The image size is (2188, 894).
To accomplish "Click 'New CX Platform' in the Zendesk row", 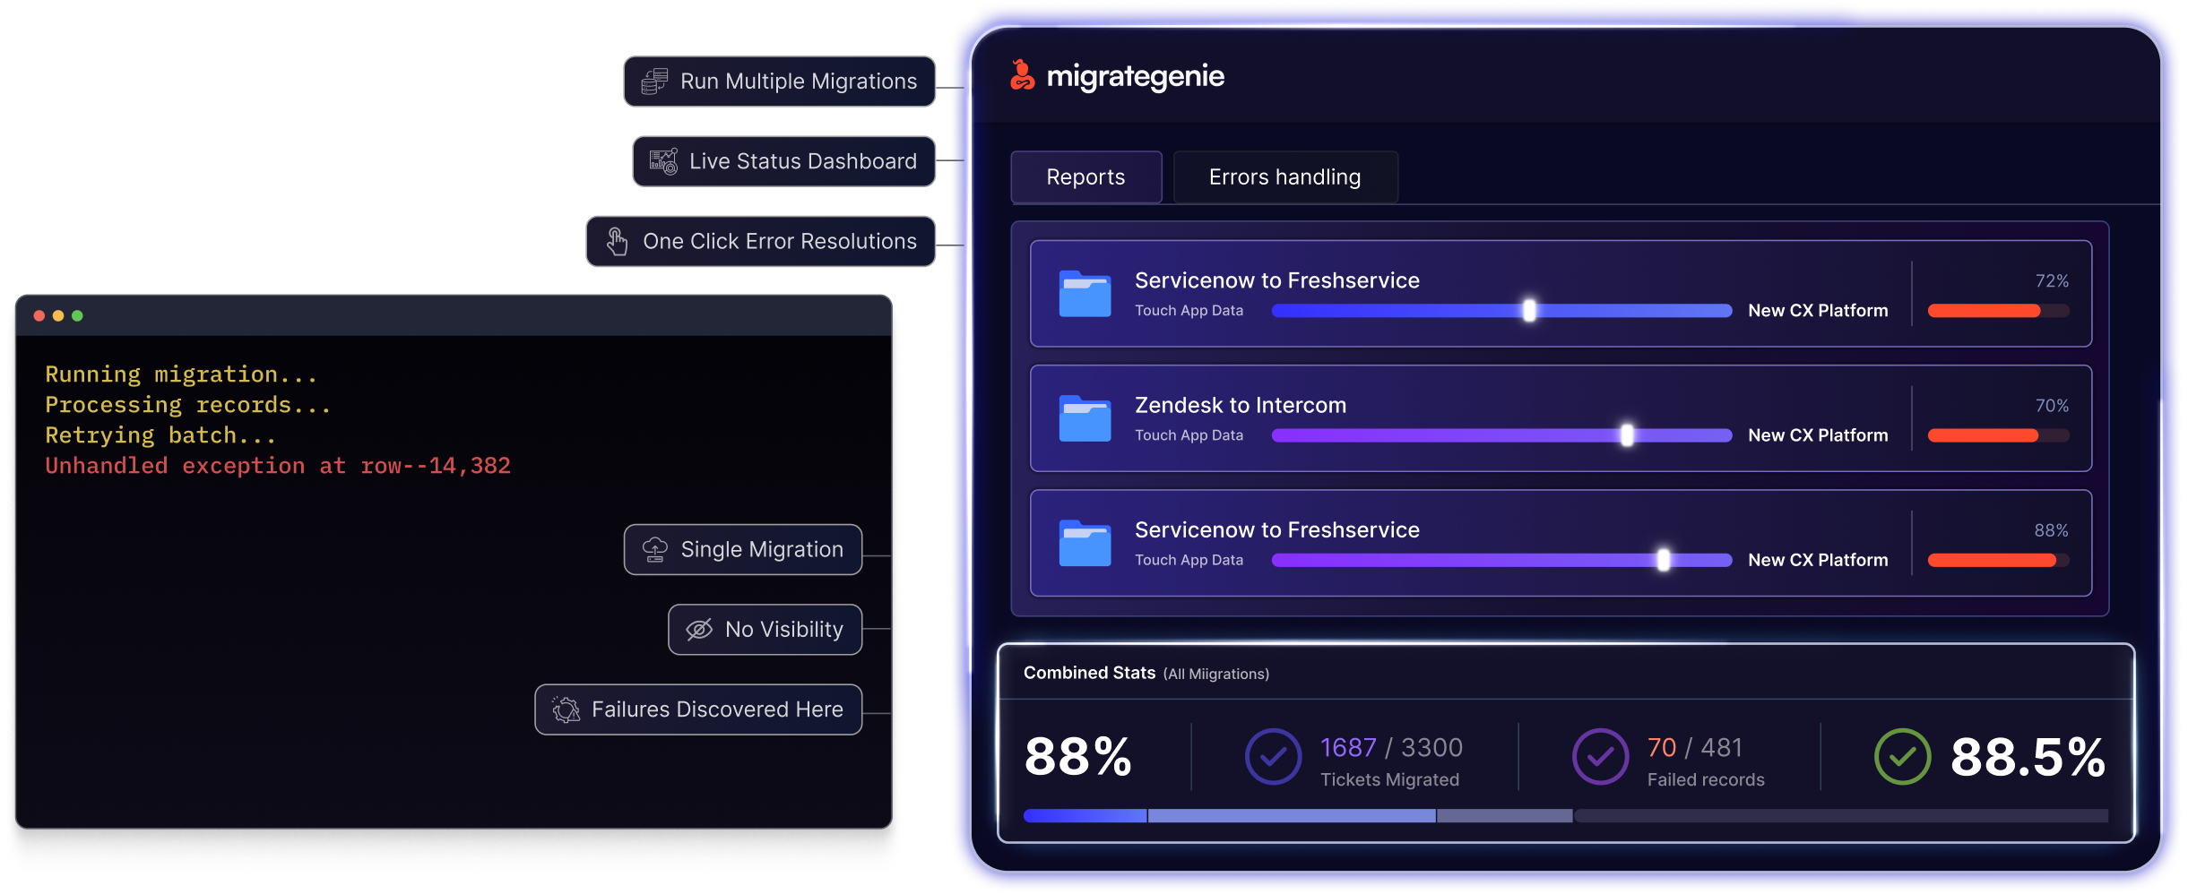I will coord(1818,435).
